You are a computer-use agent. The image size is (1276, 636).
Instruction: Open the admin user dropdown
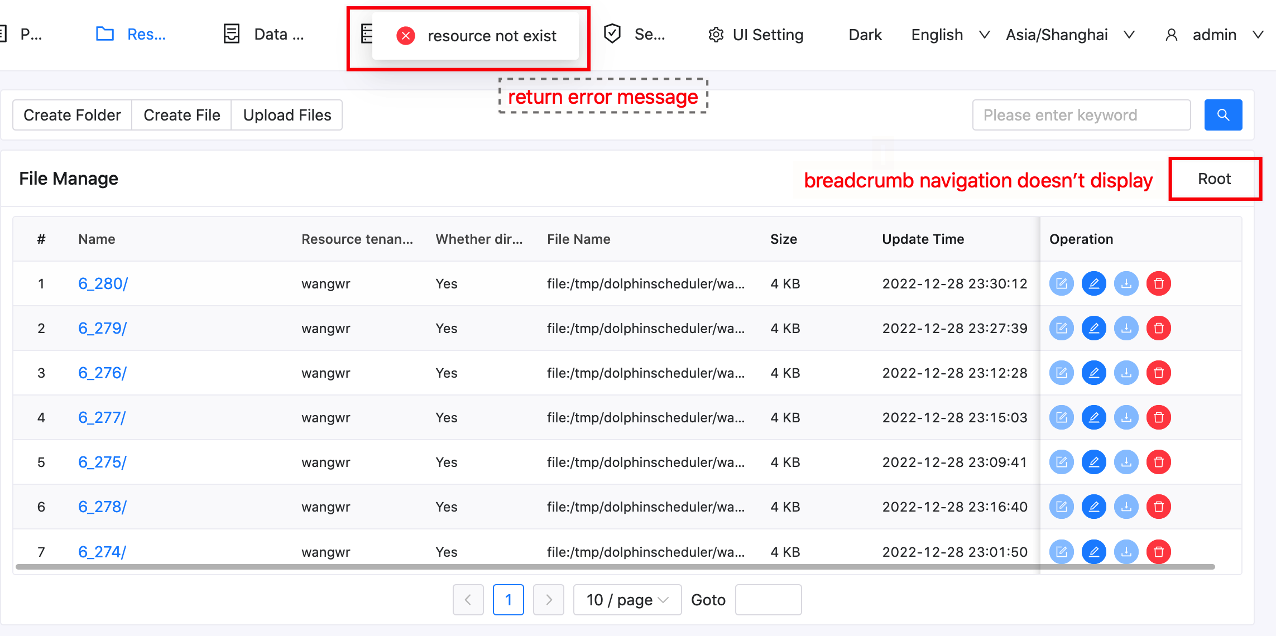[x=1213, y=35]
